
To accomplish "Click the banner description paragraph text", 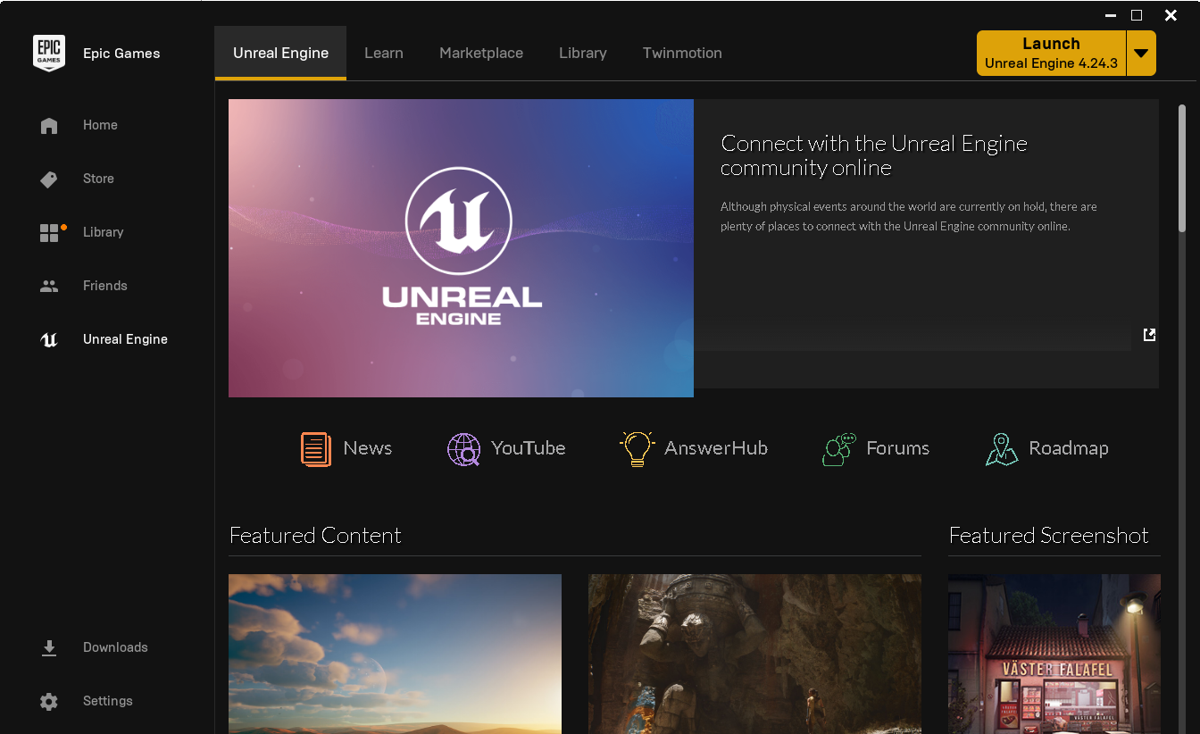I will 909,216.
